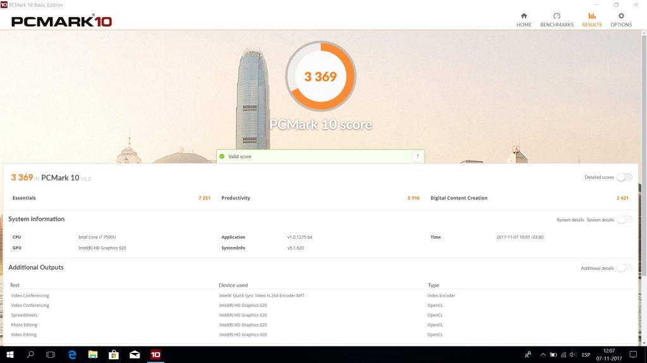Click the Valid score status banner
This screenshot has height=363, width=647.
click(316, 156)
